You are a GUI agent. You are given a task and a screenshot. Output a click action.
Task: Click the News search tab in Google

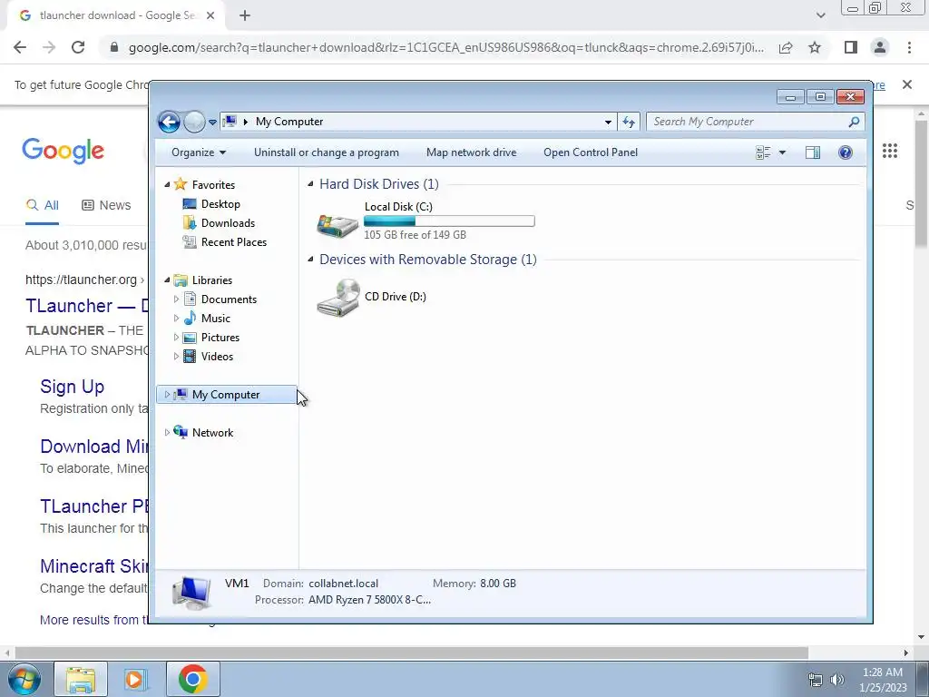(106, 205)
